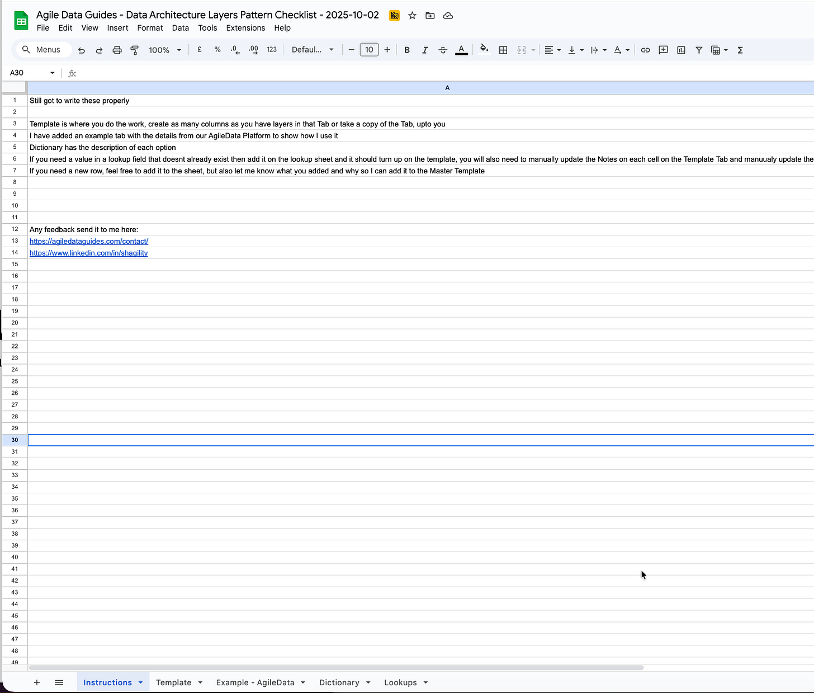Open the Edit menu
Screen dimensions: 814x693
click(65, 28)
